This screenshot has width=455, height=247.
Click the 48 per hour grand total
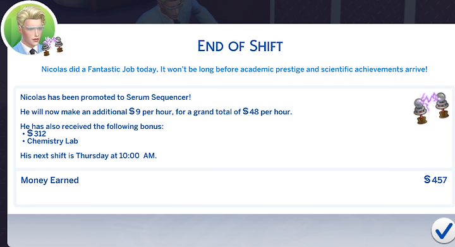coord(267,112)
